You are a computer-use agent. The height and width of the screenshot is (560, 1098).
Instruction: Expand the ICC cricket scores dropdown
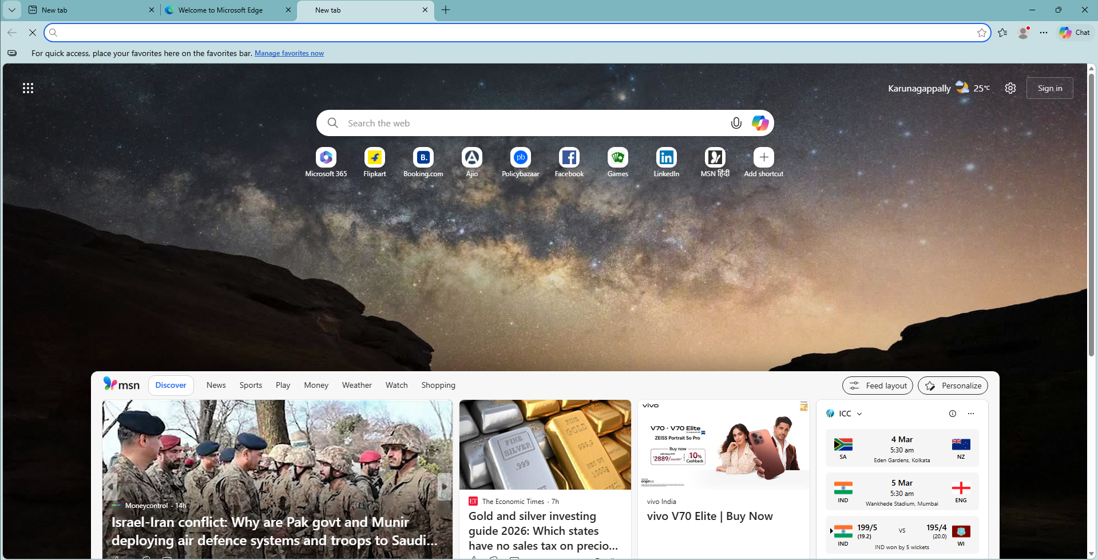(x=860, y=413)
